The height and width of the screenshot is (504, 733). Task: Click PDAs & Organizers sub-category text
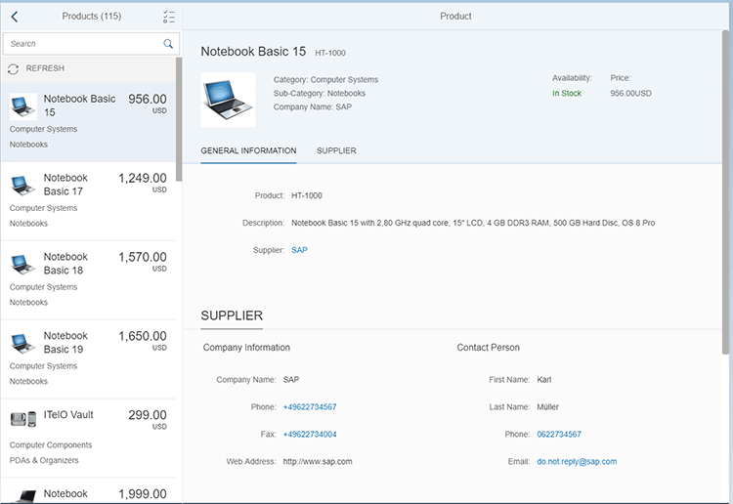44,461
